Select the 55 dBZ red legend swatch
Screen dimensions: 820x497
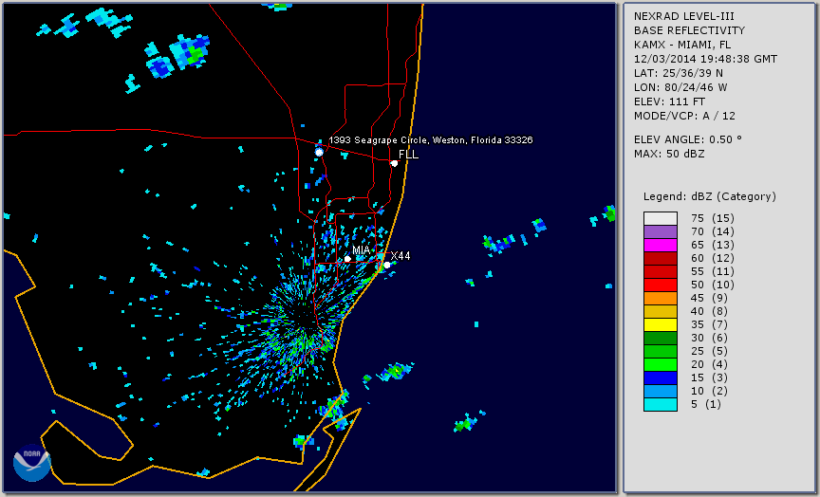(660, 272)
